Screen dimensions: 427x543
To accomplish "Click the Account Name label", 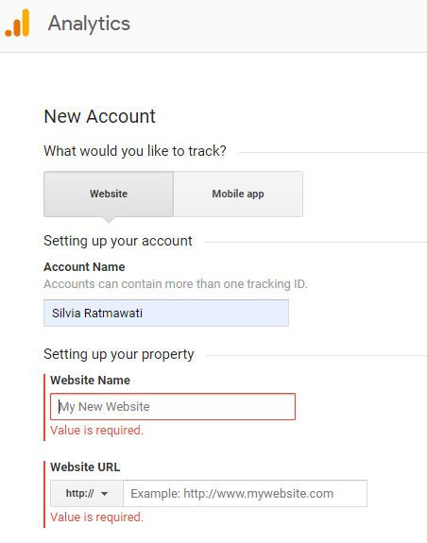I will (84, 267).
